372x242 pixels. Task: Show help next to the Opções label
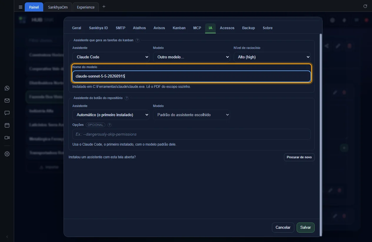tap(109, 125)
